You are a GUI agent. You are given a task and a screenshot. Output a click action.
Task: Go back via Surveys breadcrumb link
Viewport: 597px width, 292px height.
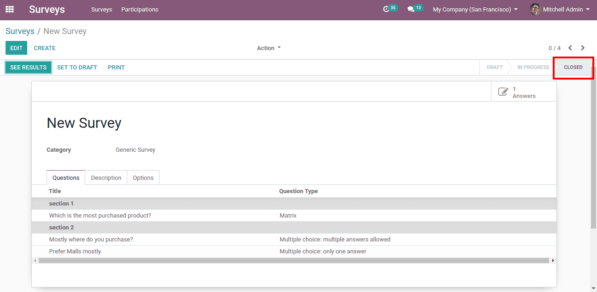pyautogui.click(x=20, y=31)
